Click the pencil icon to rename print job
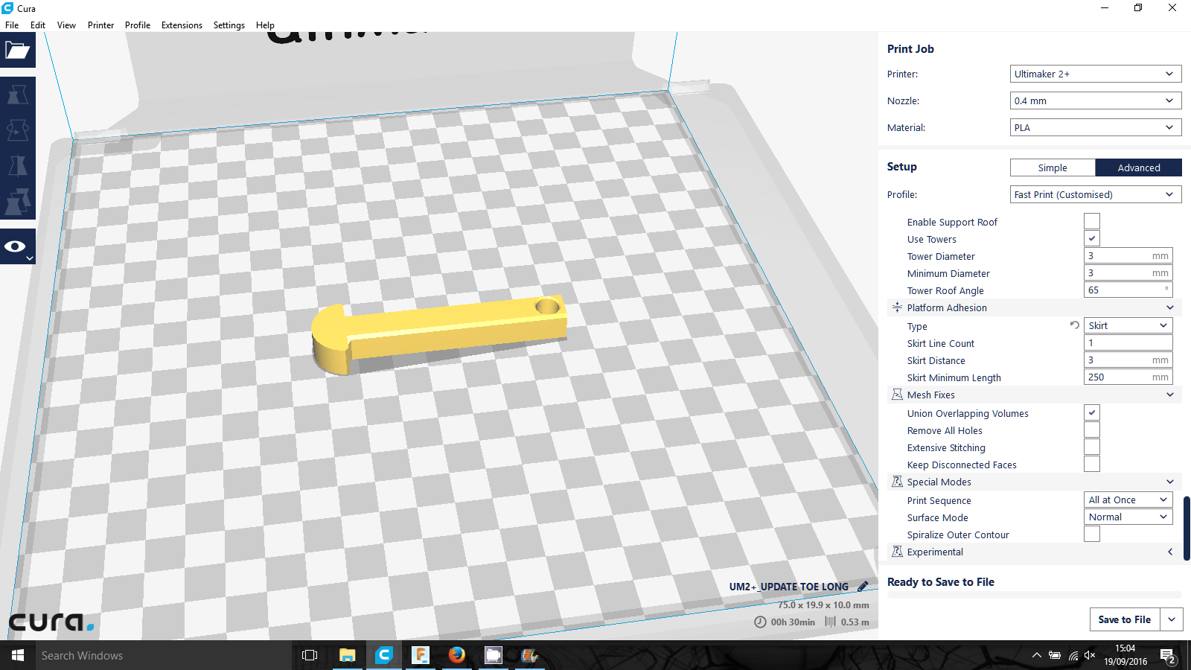Viewport: 1191px width, 670px height. 862,587
